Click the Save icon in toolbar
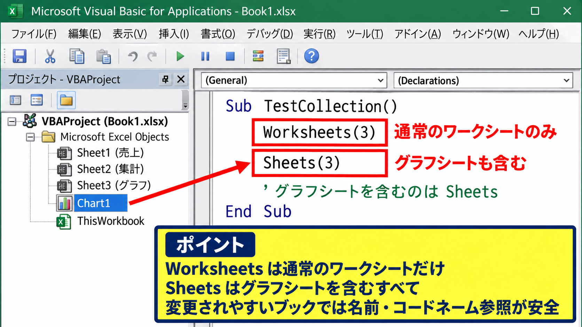Screen dimensions: 582x327 click(x=19, y=56)
